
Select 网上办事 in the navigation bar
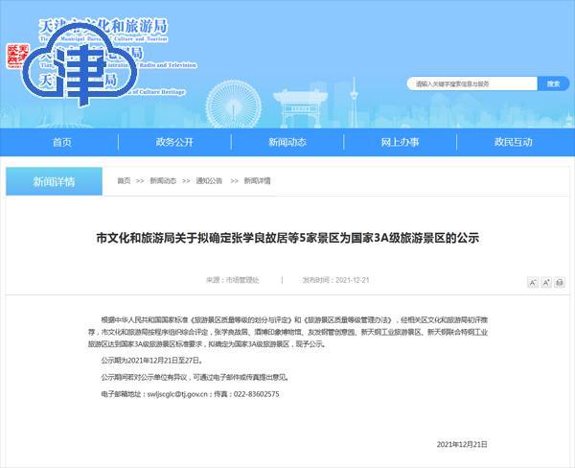click(x=400, y=142)
